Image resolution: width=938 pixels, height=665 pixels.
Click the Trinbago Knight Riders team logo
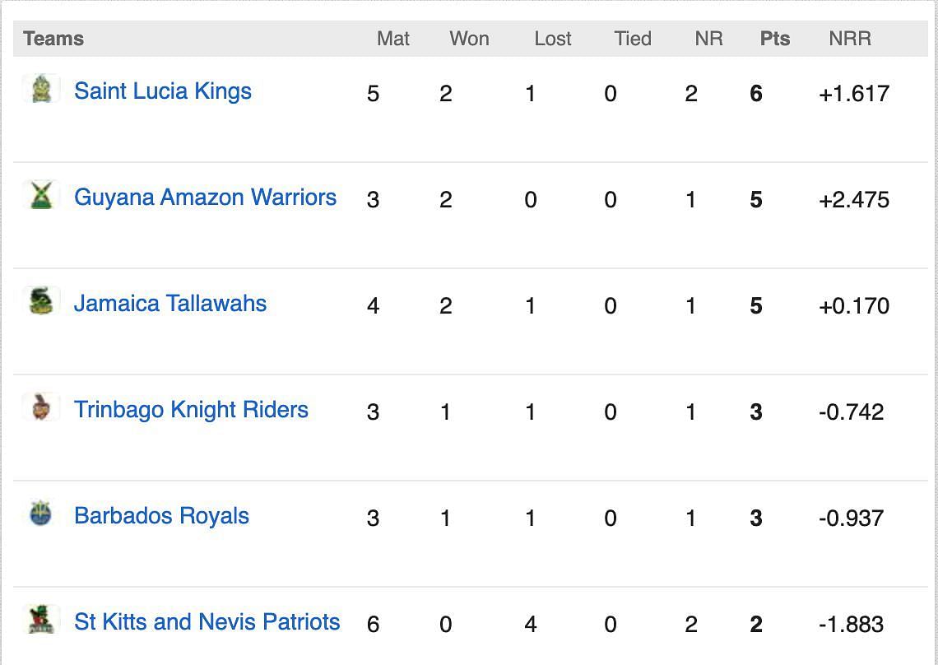(x=41, y=407)
